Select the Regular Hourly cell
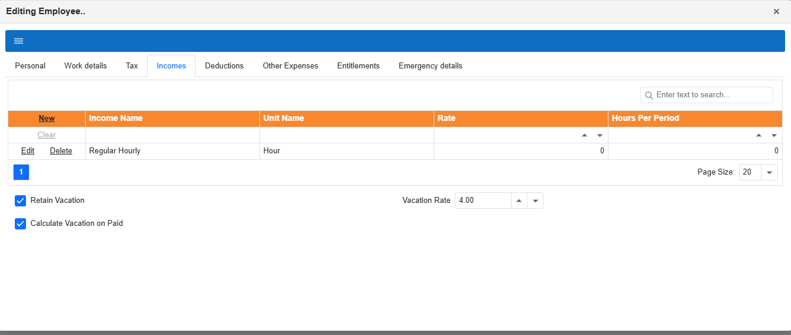The image size is (791, 335). tap(172, 151)
